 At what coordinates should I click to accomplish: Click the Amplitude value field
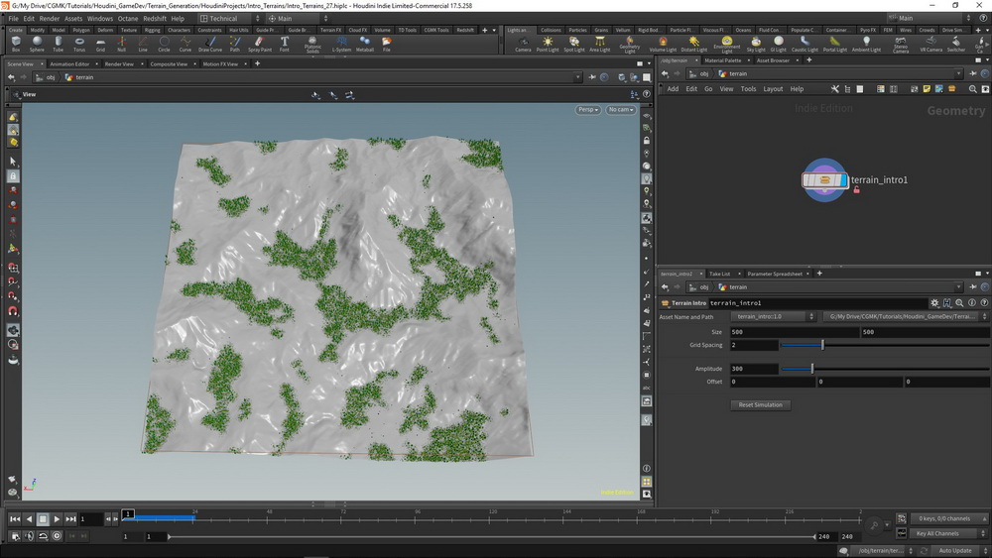[754, 369]
